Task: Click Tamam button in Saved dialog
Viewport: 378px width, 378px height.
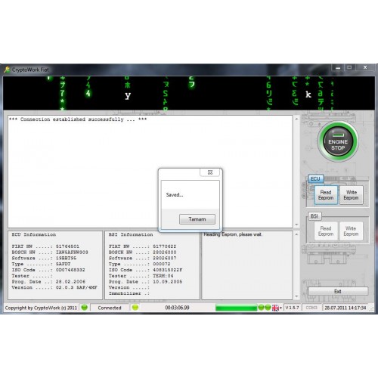Action: (x=197, y=219)
